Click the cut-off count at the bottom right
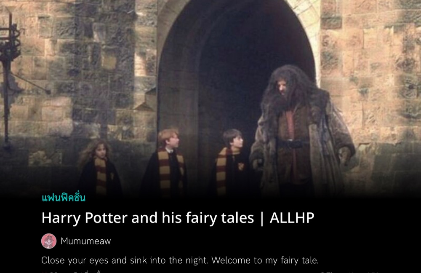Image resolution: width=421 pixels, height=273 pixels. click(x=350, y=272)
